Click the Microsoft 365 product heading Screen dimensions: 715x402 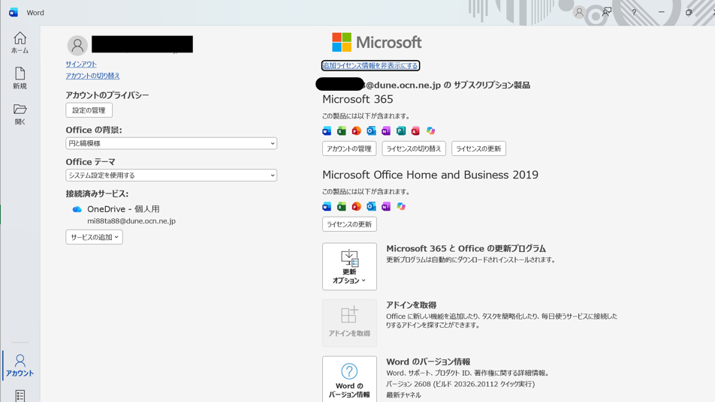357,99
